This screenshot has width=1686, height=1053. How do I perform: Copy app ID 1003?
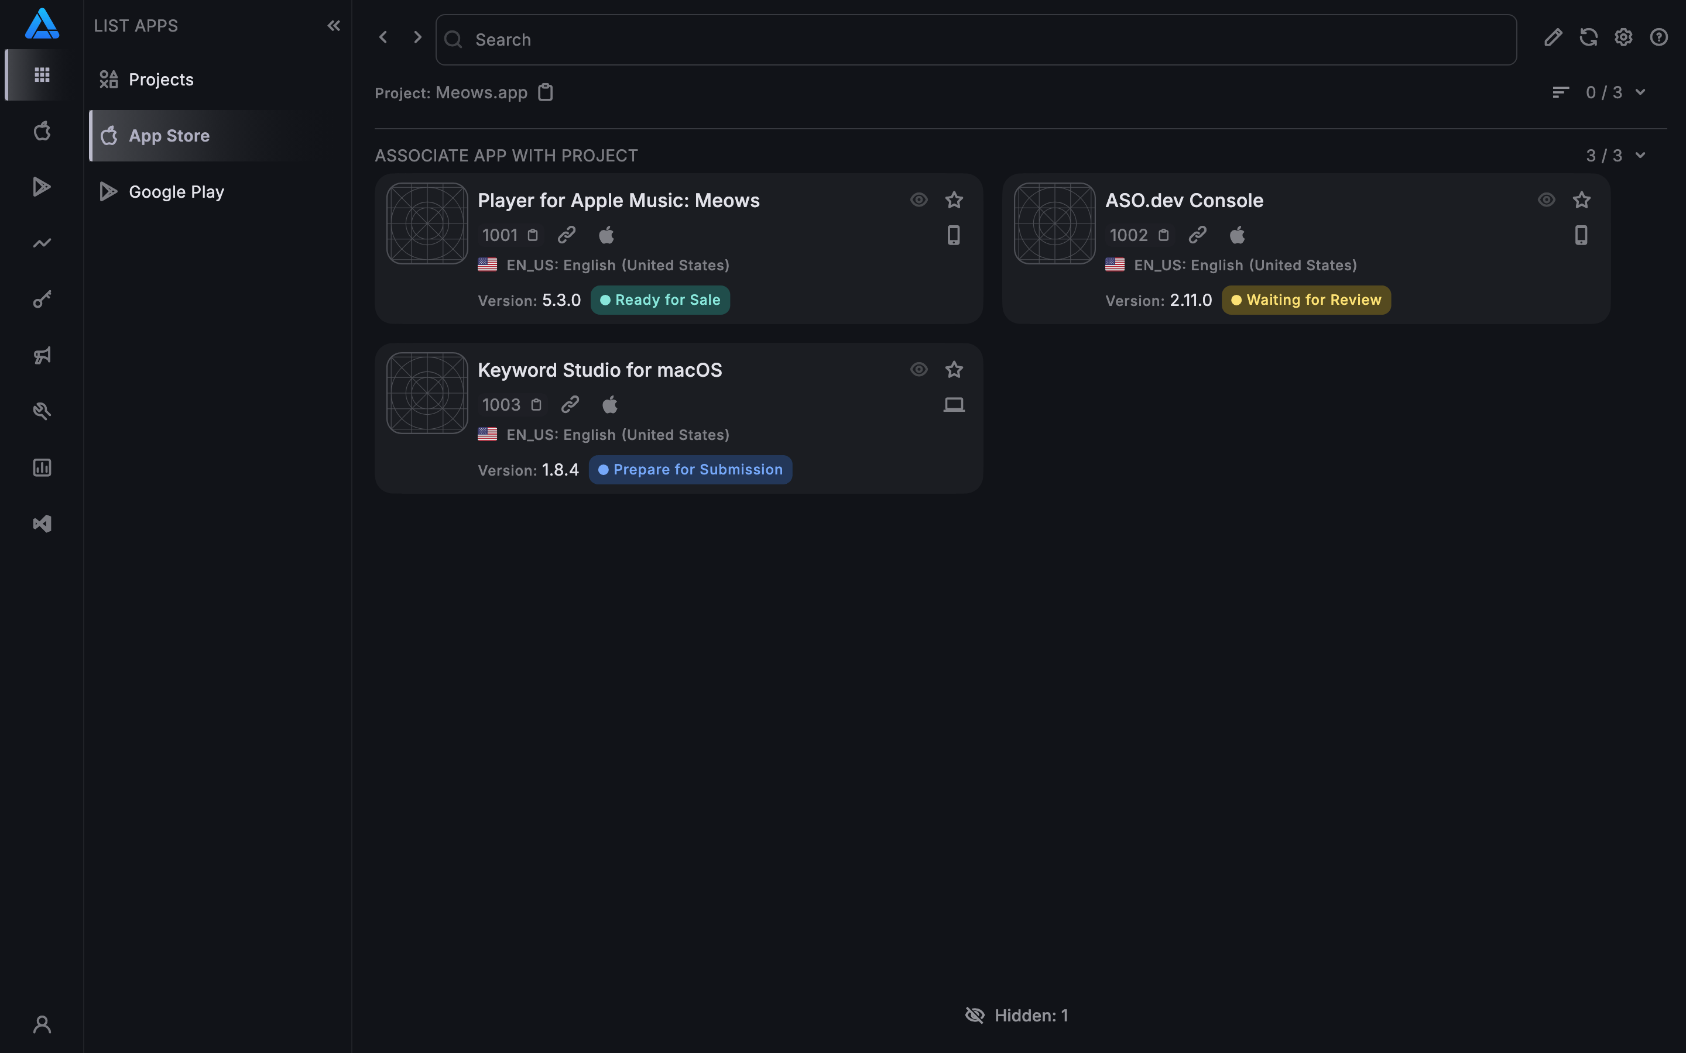(x=536, y=405)
